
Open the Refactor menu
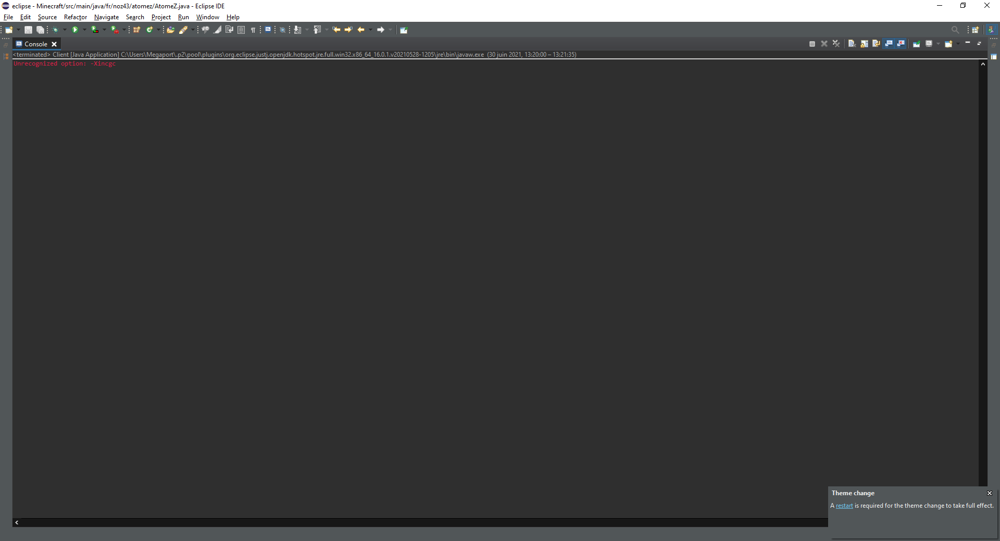point(75,17)
